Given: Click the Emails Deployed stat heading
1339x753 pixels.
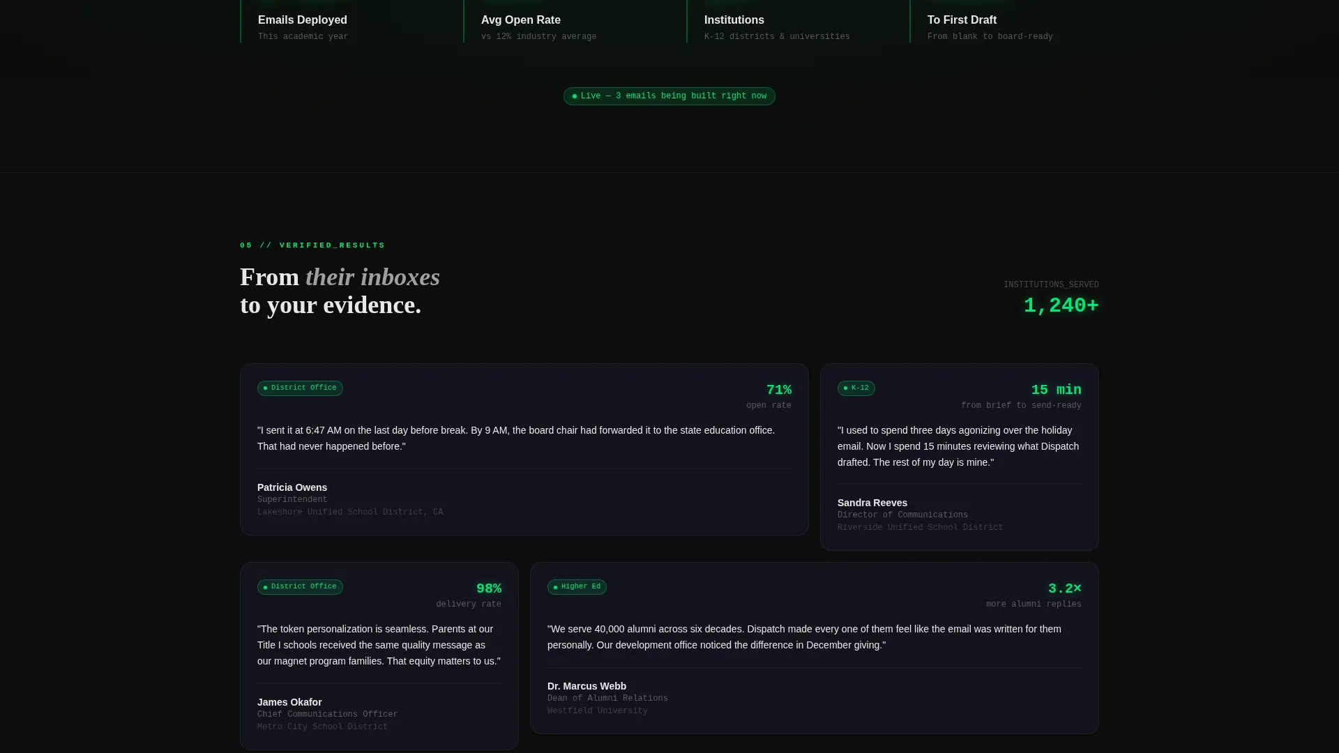Looking at the screenshot, I should 303,20.
